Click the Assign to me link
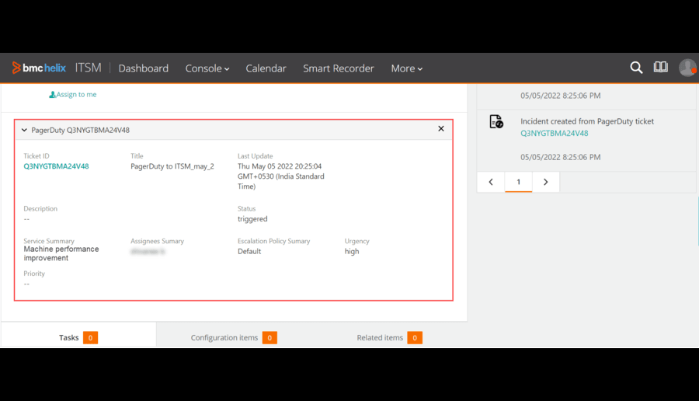The width and height of the screenshot is (699, 401). (76, 95)
